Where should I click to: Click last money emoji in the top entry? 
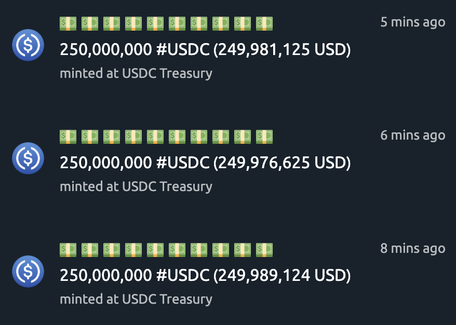pos(264,23)
